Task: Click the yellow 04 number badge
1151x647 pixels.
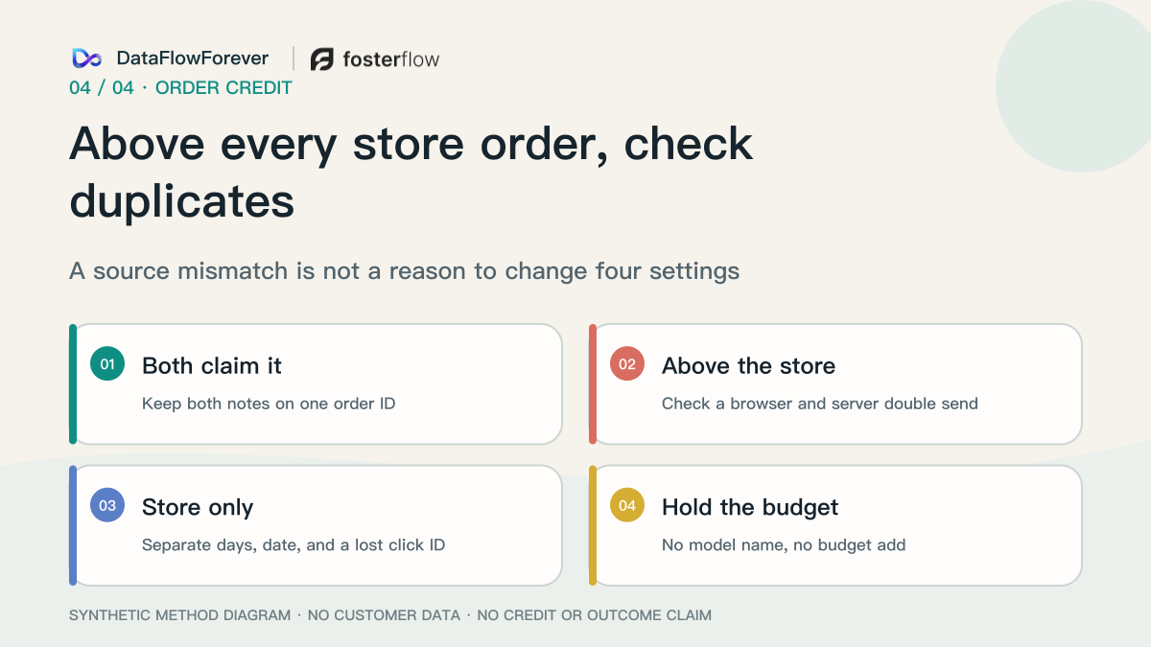Action: tap(627, 505)
